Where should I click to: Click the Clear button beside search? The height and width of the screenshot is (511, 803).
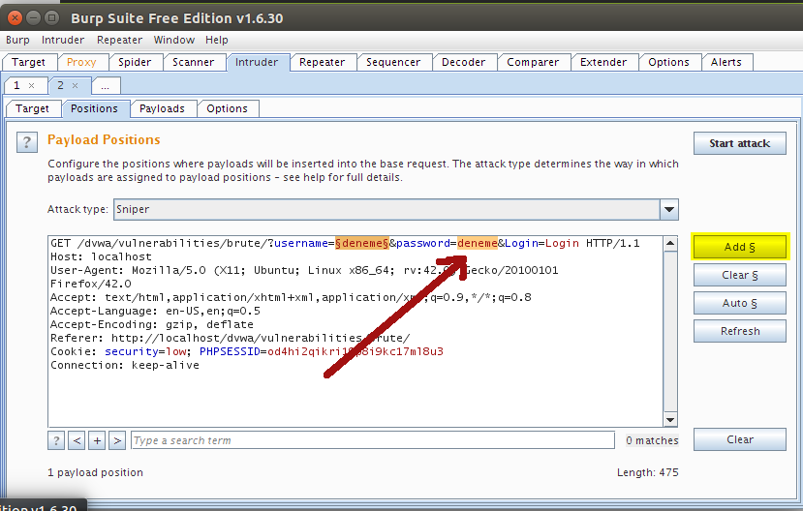coord(739,440)
